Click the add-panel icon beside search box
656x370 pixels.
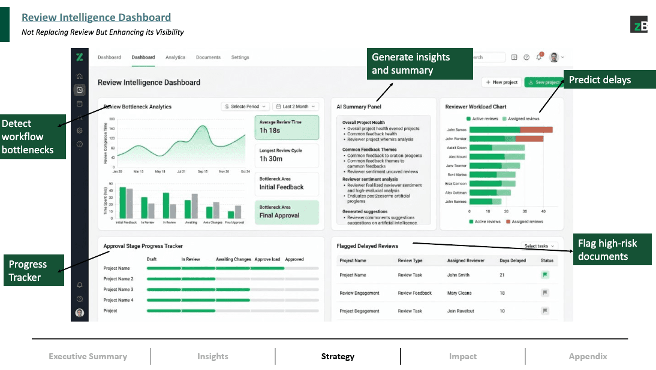pyautogui.click(x=514, y=57)
